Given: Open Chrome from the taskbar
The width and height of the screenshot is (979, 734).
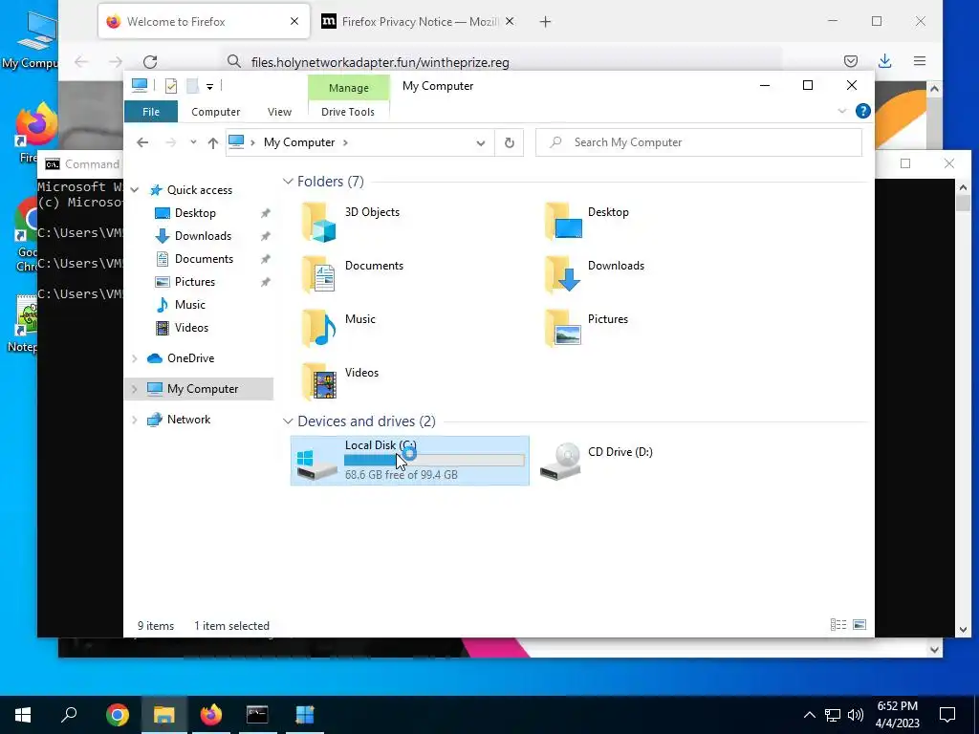Looking at the screenshot, I should pos(118,715).
